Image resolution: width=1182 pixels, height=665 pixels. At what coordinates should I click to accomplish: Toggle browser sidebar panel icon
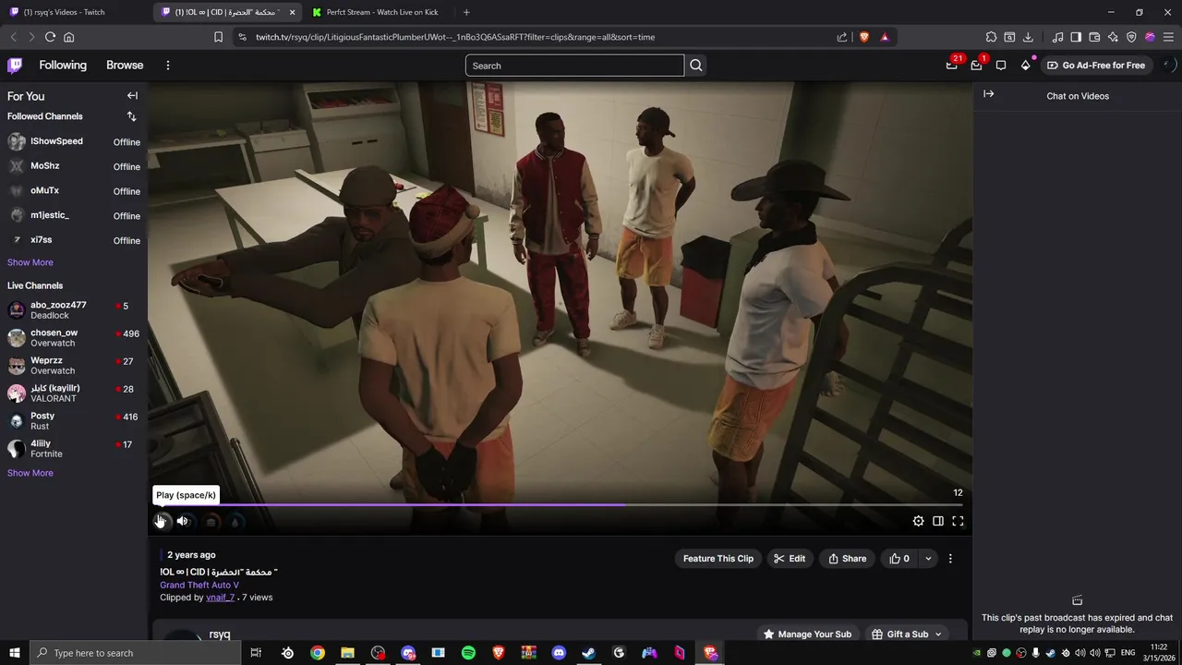[x=1076, y=37]
